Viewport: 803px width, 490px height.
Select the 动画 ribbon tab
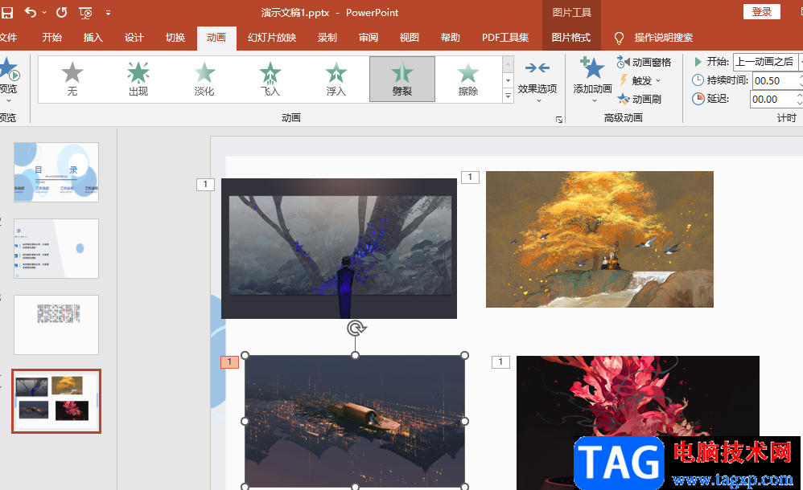point(216,37)
